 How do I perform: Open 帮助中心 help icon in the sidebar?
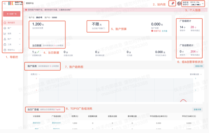click(x=5, y=50)
